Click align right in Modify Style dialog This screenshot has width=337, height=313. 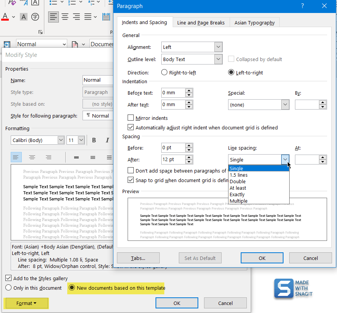point(49,157)
